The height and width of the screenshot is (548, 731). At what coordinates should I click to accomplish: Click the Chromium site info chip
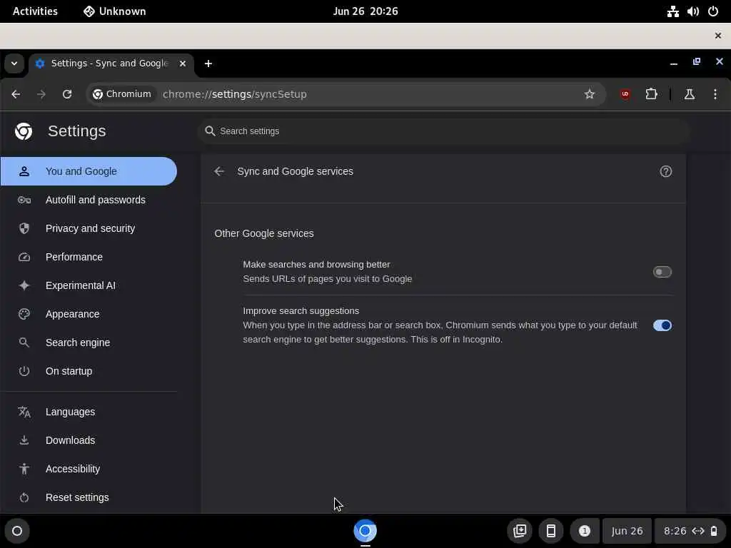121,94
